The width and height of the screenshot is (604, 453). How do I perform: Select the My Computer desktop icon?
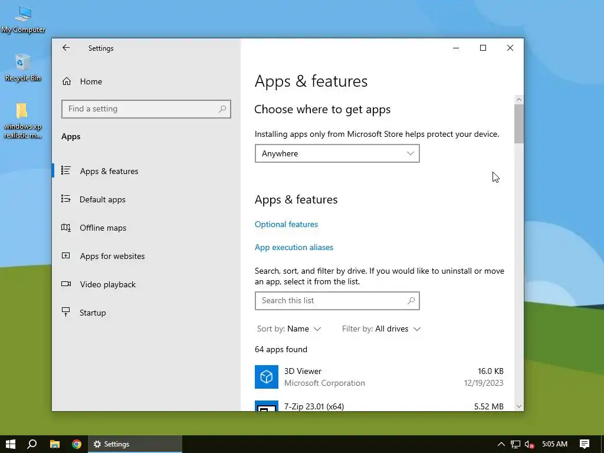click(x=23, y=19)
